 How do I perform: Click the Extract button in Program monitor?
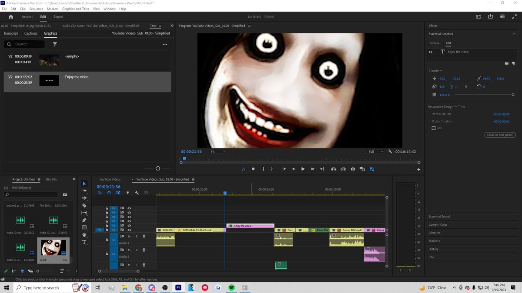[x=343, y=169]
